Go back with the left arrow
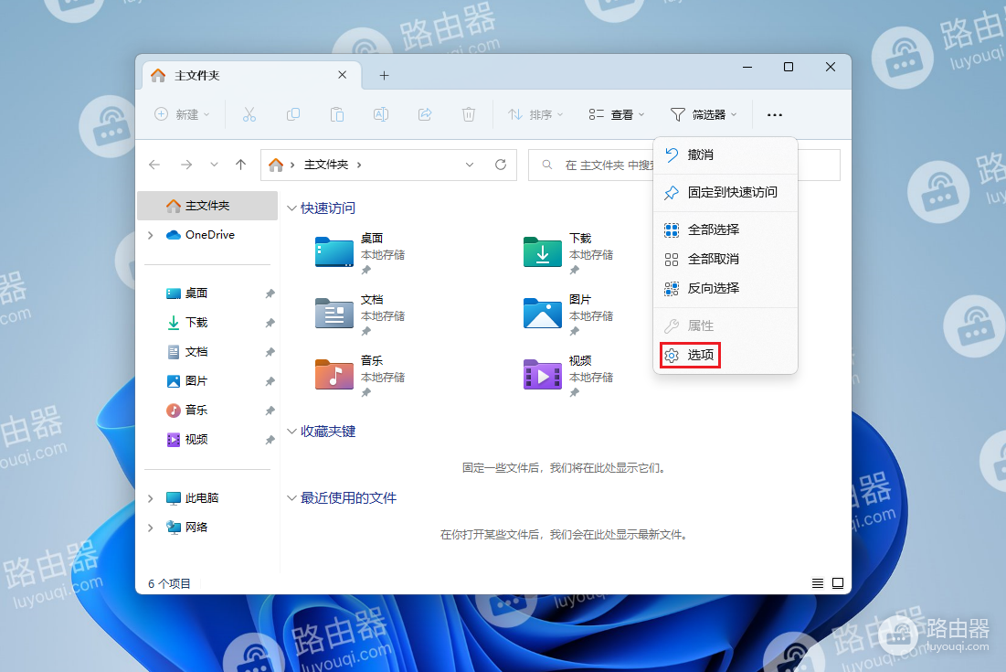The image size is (1006, 672). [154, 165]
